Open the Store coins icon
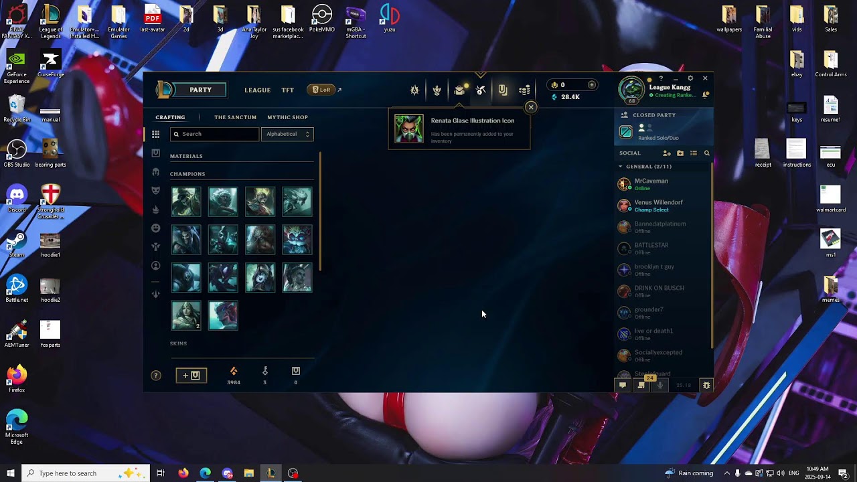The width and height of the screenshot is (857, 482). click(x=525, y=90)
